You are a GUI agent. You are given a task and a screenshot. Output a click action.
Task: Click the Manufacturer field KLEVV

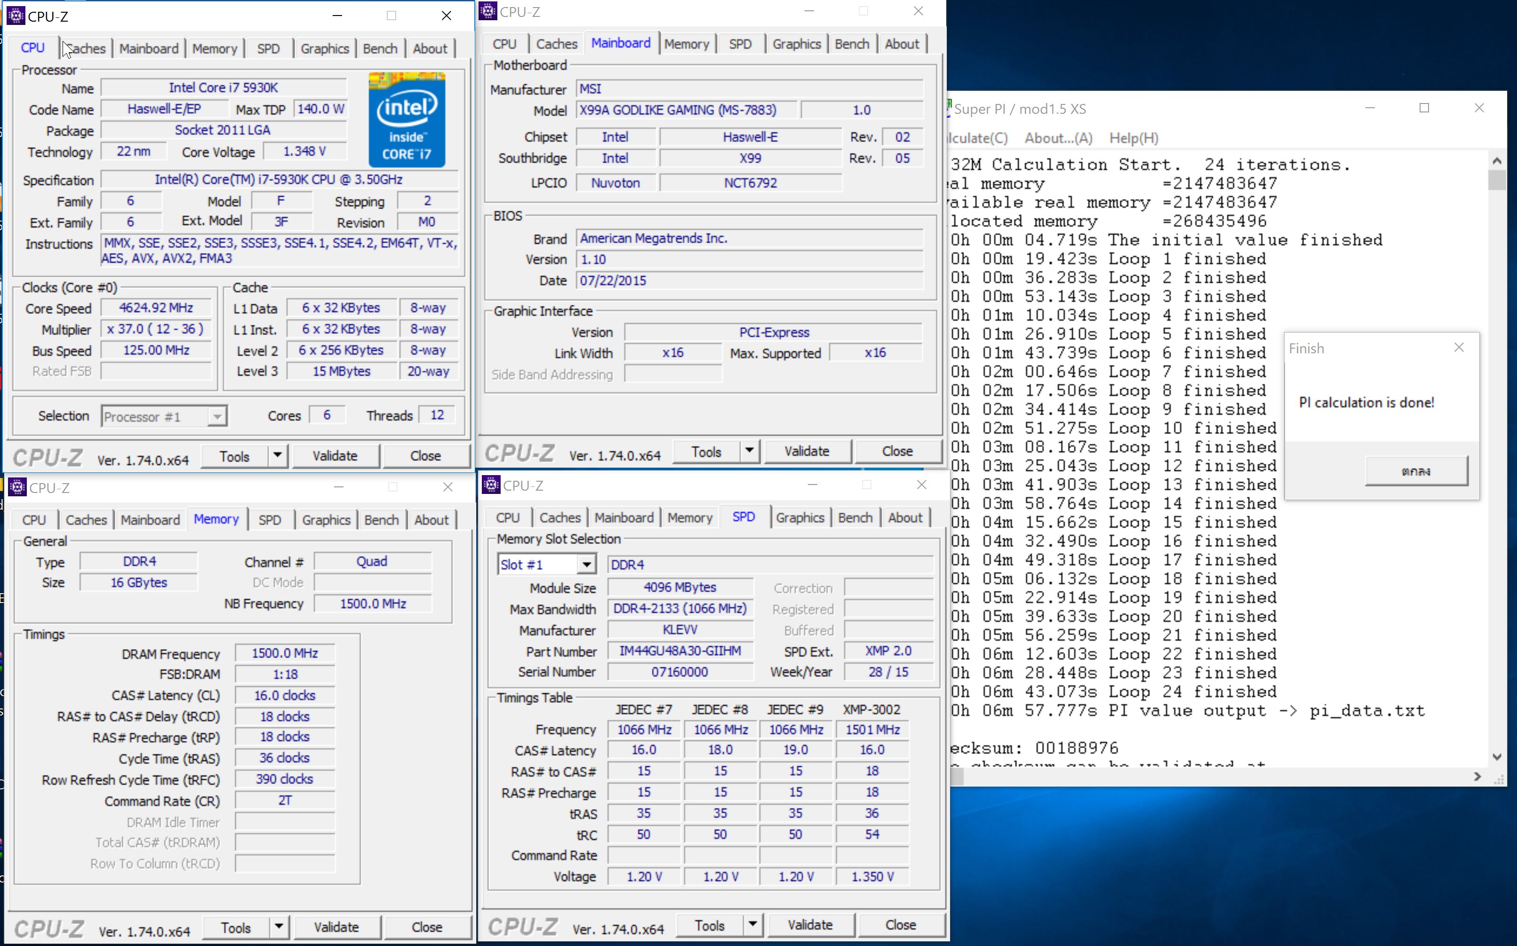click(x=680, y=629)
